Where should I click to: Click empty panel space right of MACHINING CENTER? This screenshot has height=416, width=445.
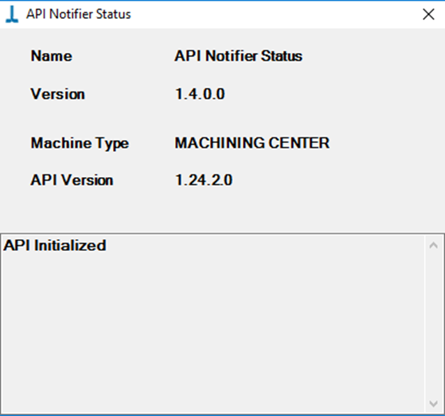(x=386, y=143)
